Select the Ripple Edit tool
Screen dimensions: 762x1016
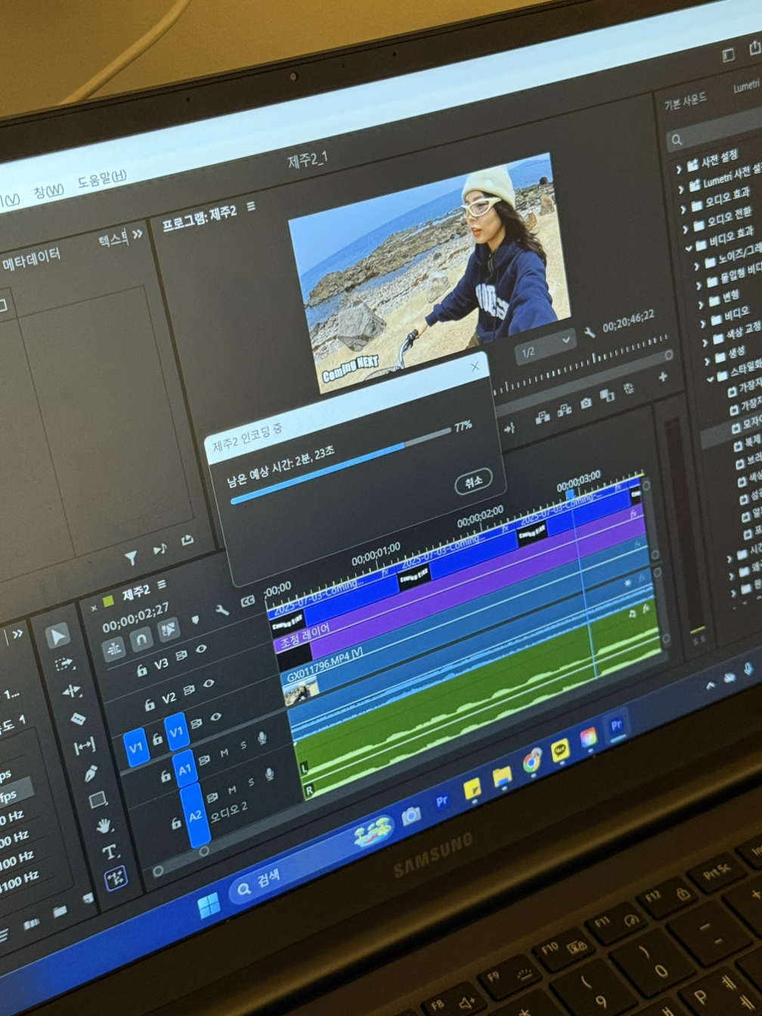(72, 691)
